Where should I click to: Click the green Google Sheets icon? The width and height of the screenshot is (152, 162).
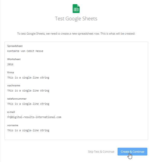76,9
